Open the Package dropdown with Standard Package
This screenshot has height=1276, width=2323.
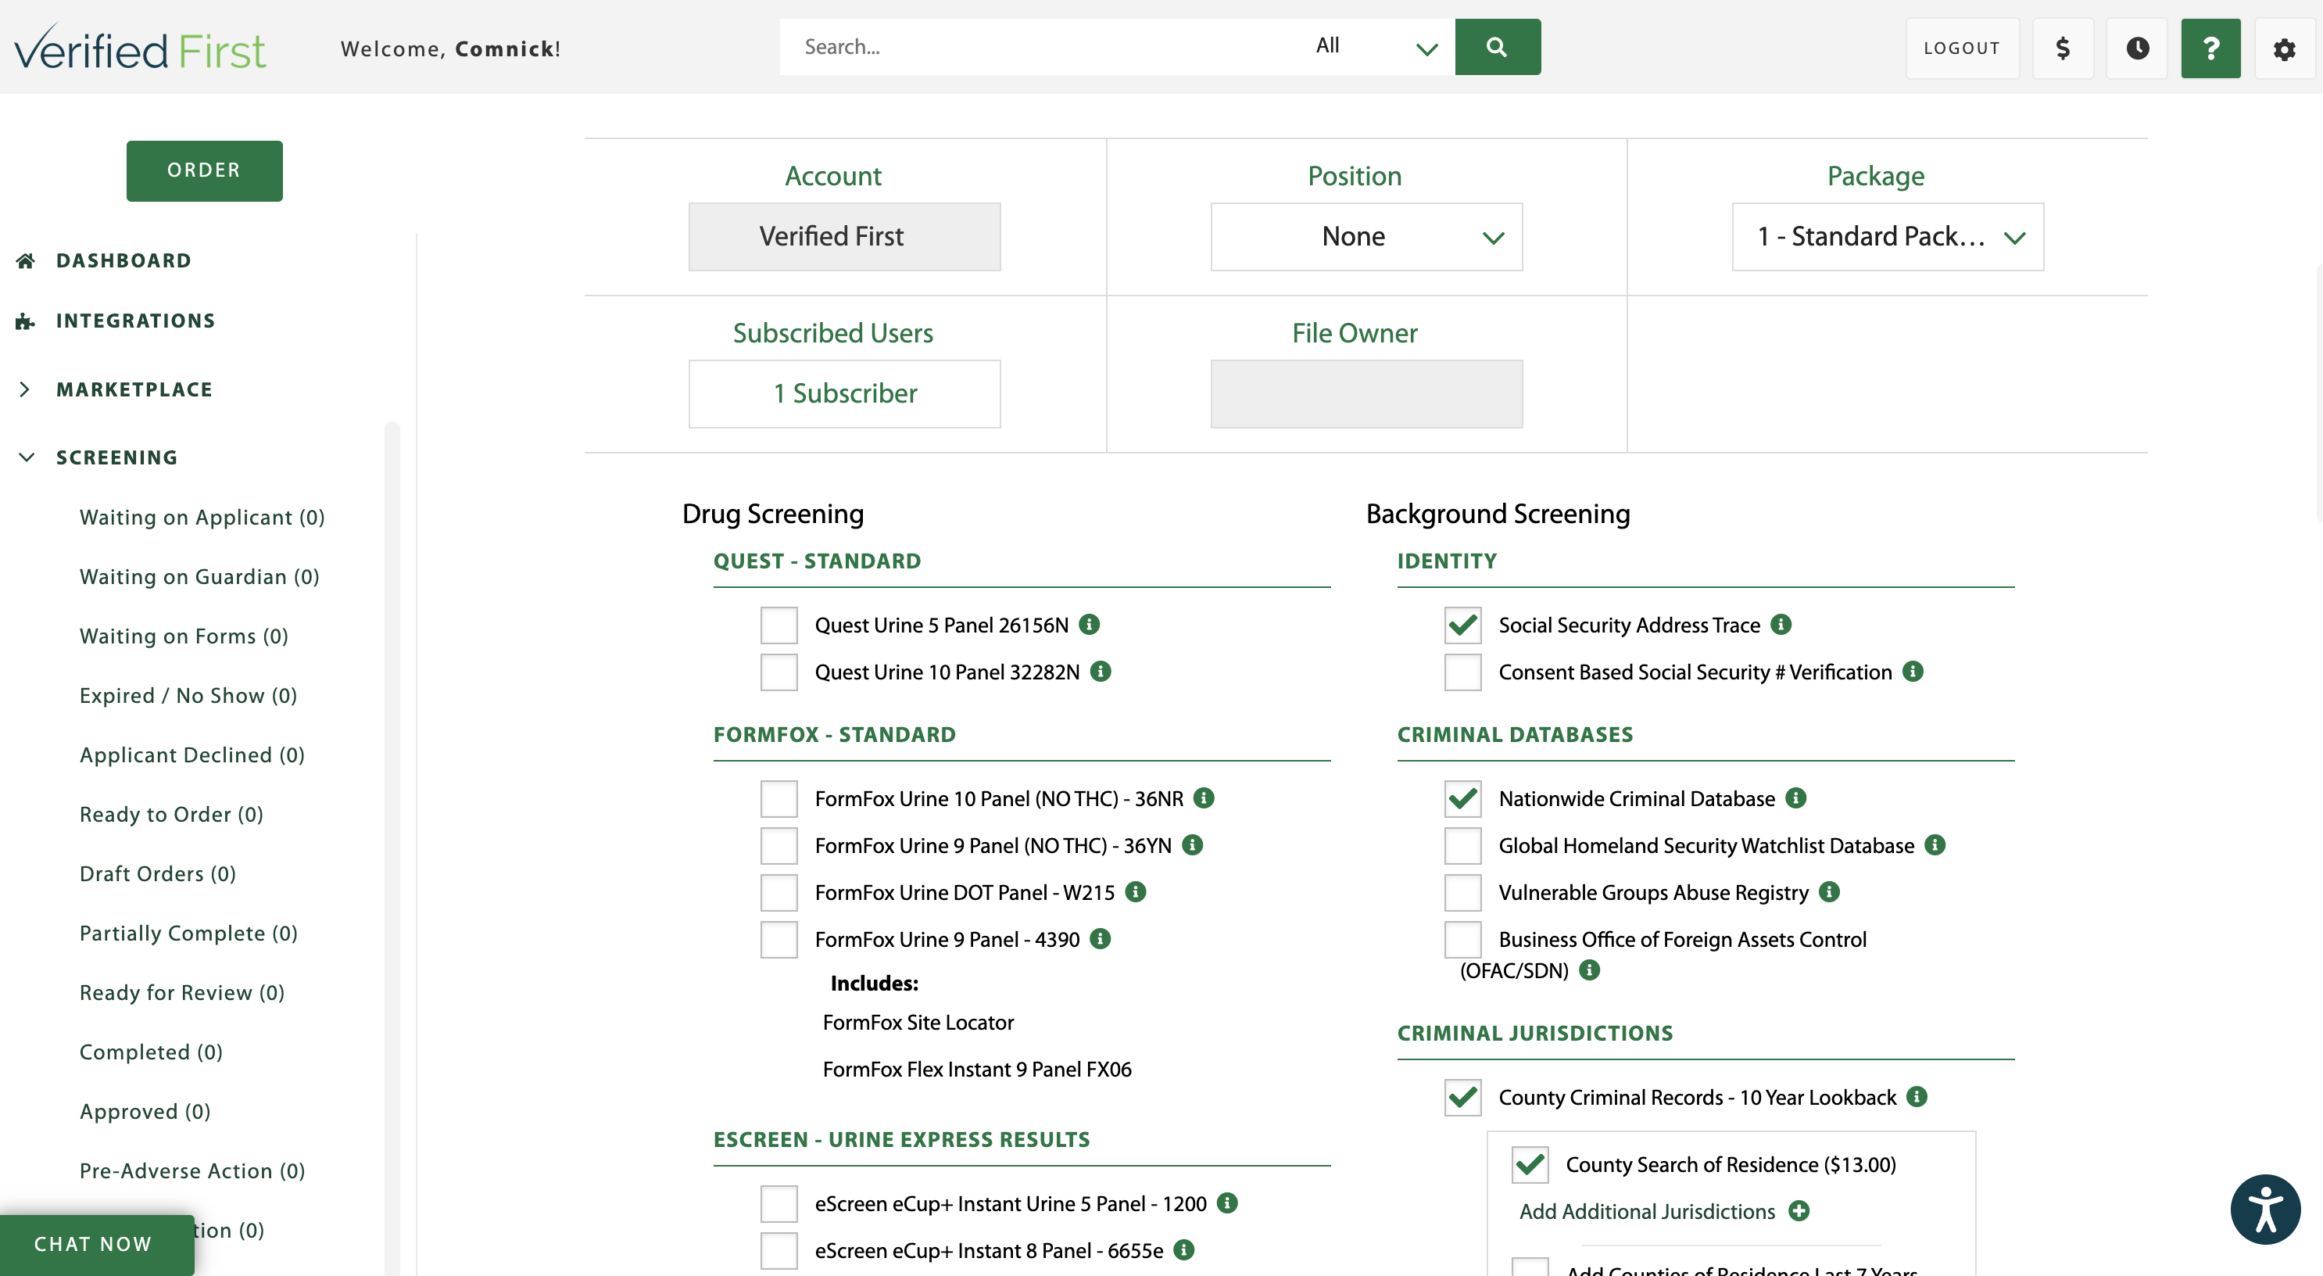[1888, 236]
